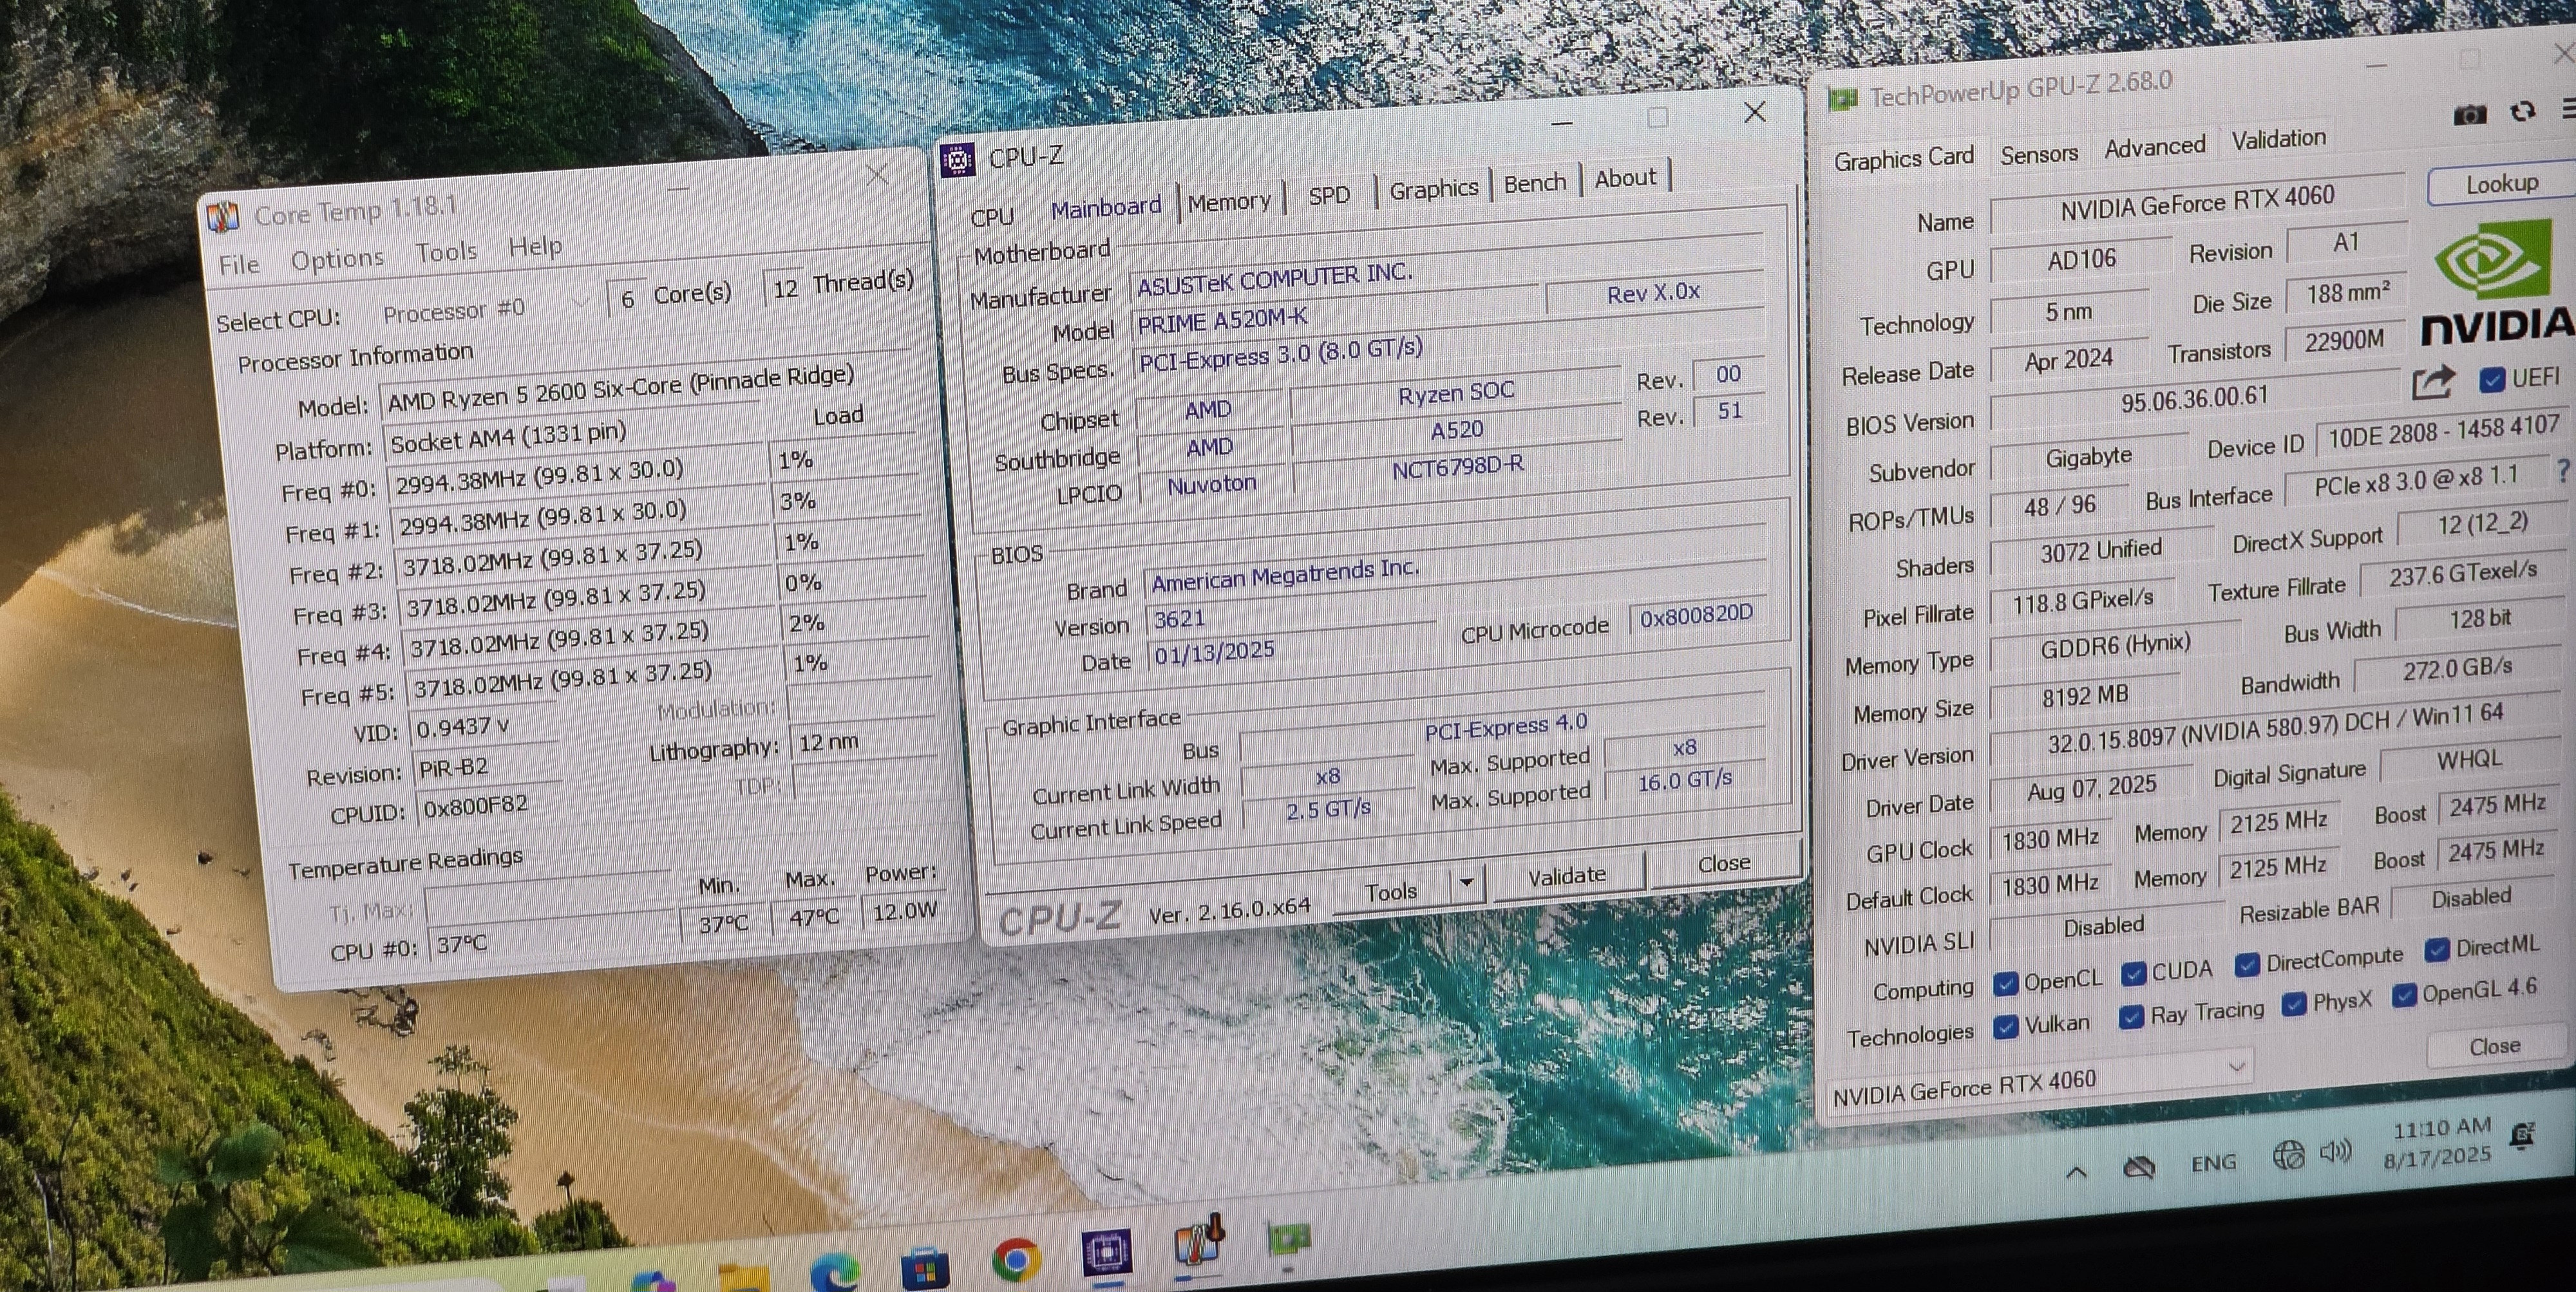Click the CPU-Z taskbar icon
Screen dimensions: 2576x1292
[x=1106, y=1252]
